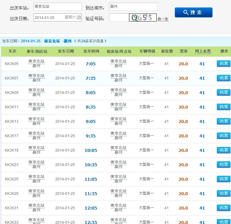Select trip number KK3605
Image resolution: width=231 pixels, height=224 pixels.
[x=12, y=64]
